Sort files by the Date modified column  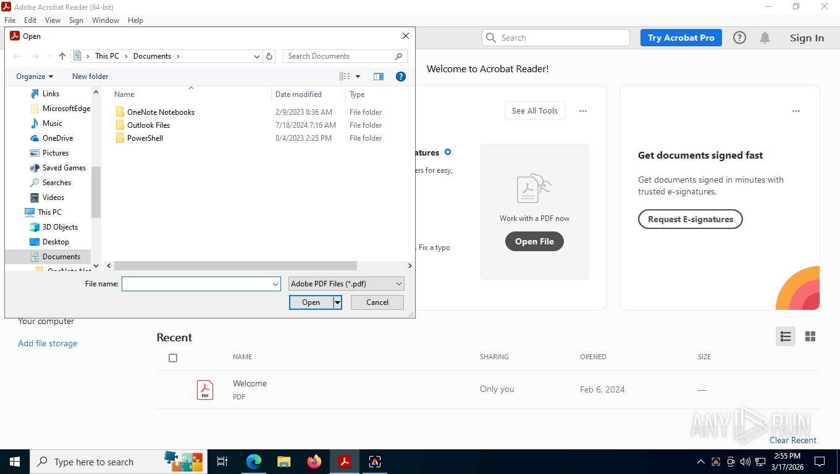(298, 94)
